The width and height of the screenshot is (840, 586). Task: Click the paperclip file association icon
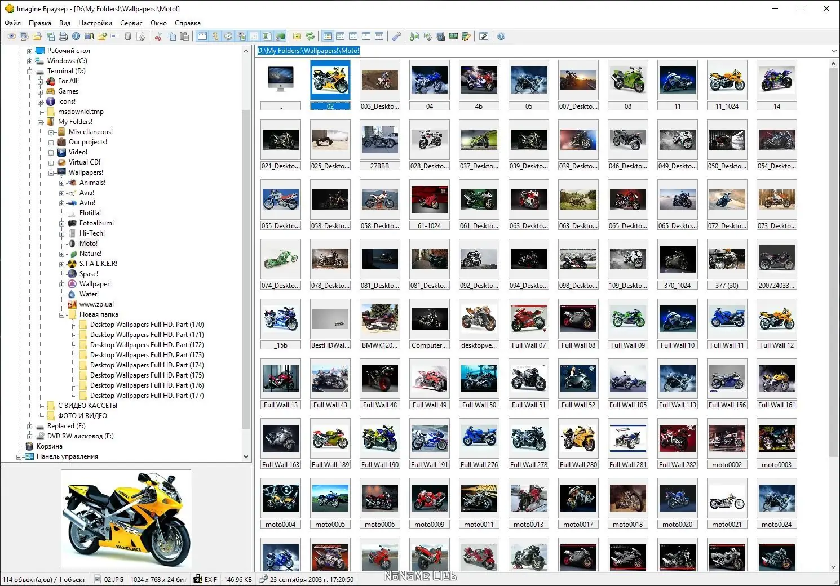point(484,36)
